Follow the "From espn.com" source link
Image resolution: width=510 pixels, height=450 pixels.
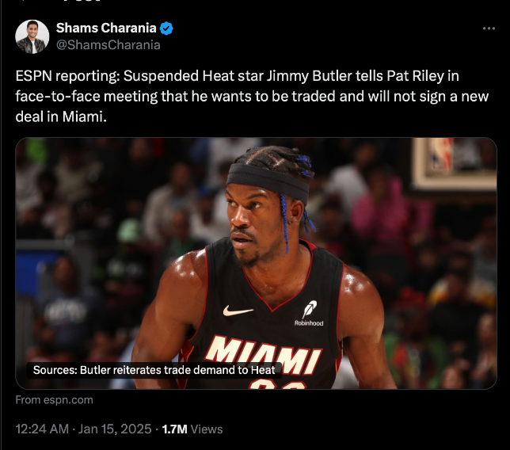[x=55, y=399]
